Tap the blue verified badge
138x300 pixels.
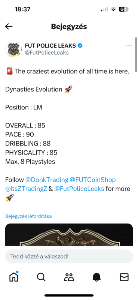tap(80, 46)
